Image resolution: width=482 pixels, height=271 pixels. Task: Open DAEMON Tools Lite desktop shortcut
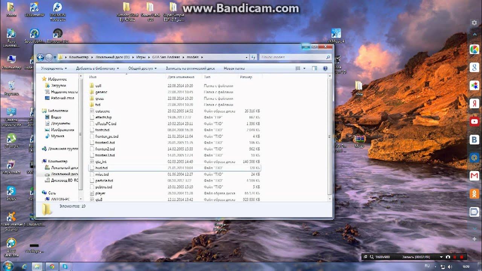[57, 11]
